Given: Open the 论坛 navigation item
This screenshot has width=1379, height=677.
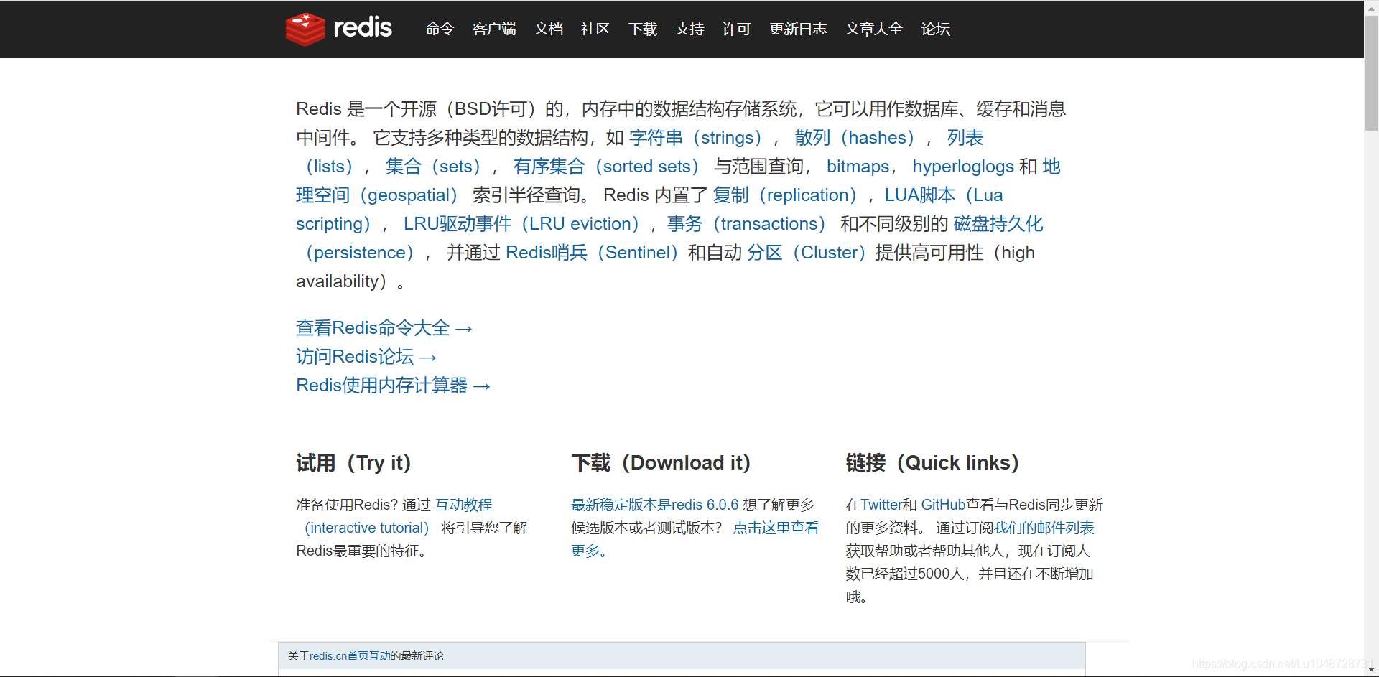Looking at the screenshot, I should 936,29.
